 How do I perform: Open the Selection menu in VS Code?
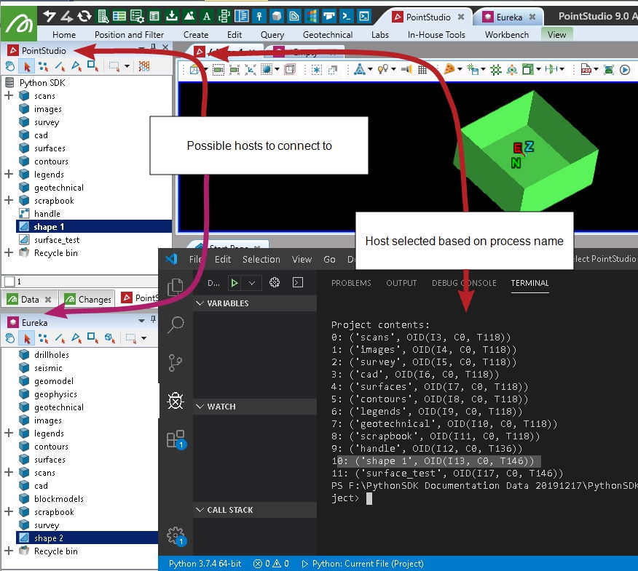pos(261,259)
